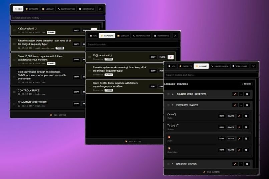Image resolution: width=269 pixels, height=179 pixels.
Task: Switch to Log tab in the Favorite window
Action: (x=93, y=36)
